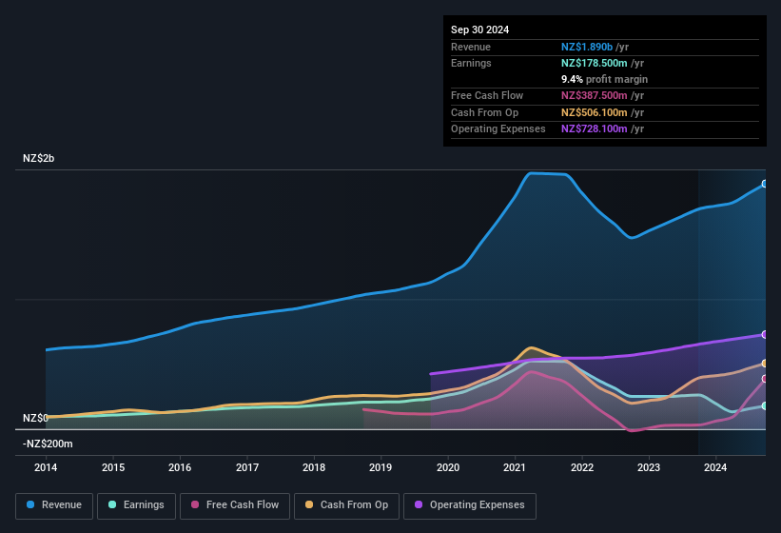Click the teal Earnings endpoint marker
Viewport: 781px width, 533px height.
pyautogui.click(x=765, y=405)
